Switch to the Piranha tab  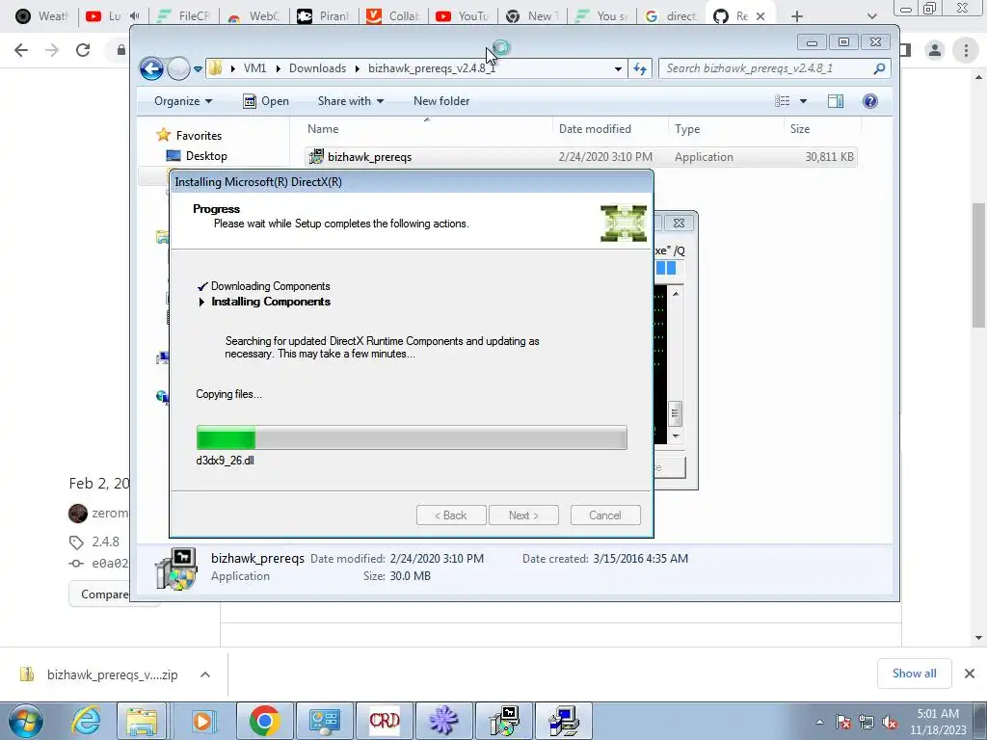324,16
